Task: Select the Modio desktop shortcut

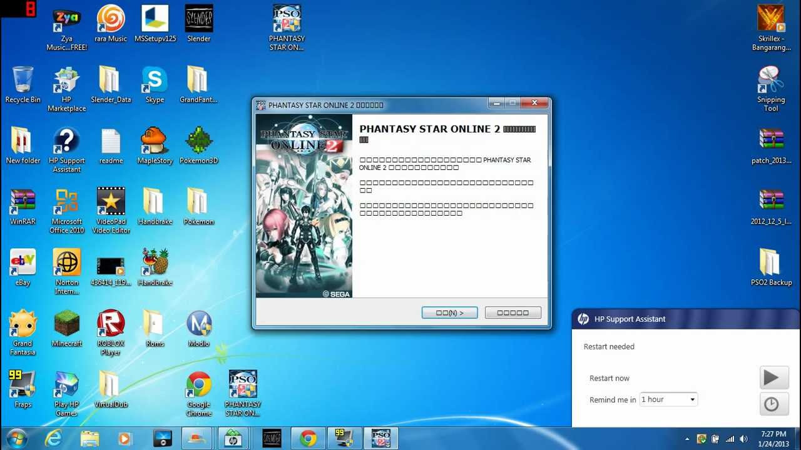Action: coord(199,329)
